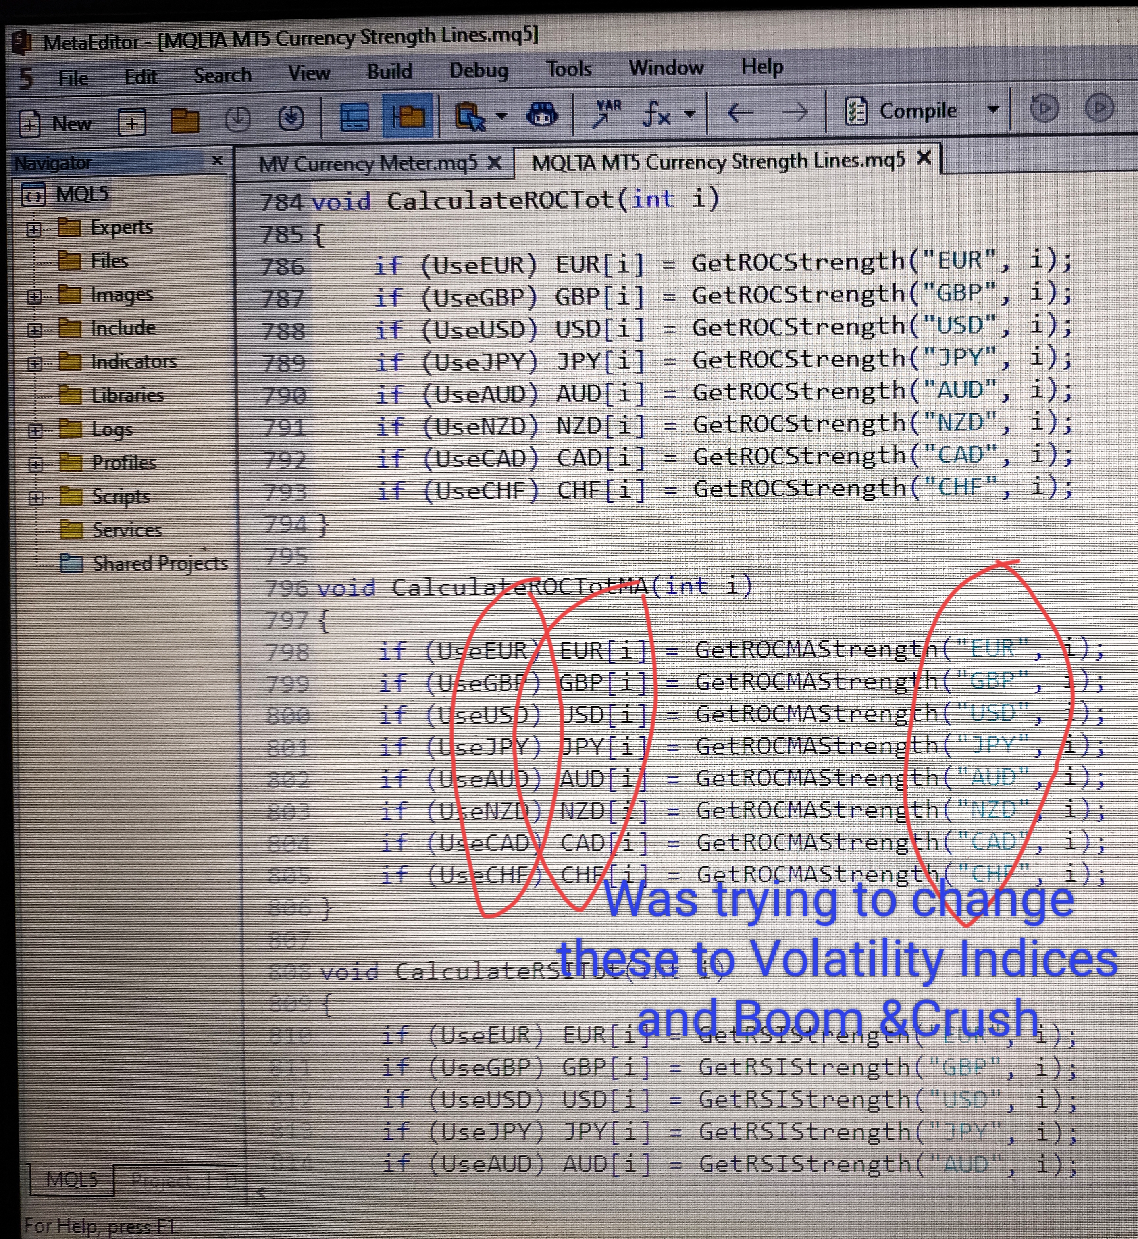
Task: Switch to MV Currency Meter.mq5 tab
Action: click(x=368, y=164)
